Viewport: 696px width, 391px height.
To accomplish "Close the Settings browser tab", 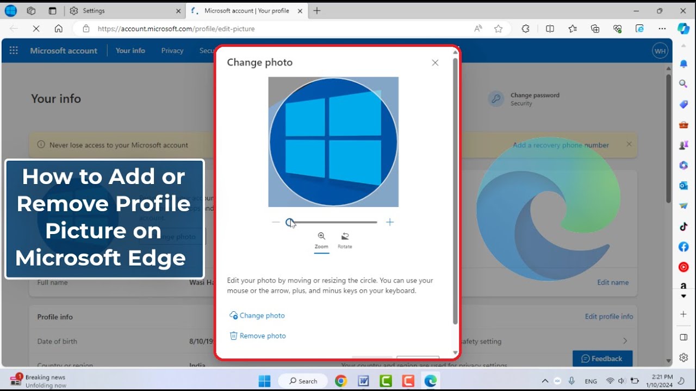I will (x=178, y=11).
